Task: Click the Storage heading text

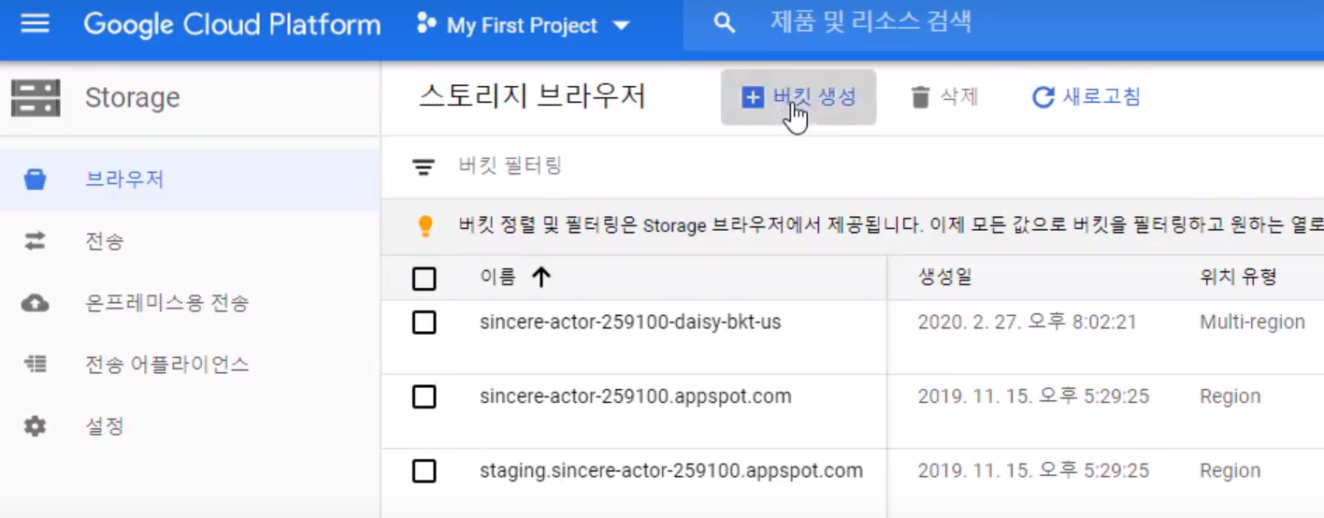Action: (132, 97)
